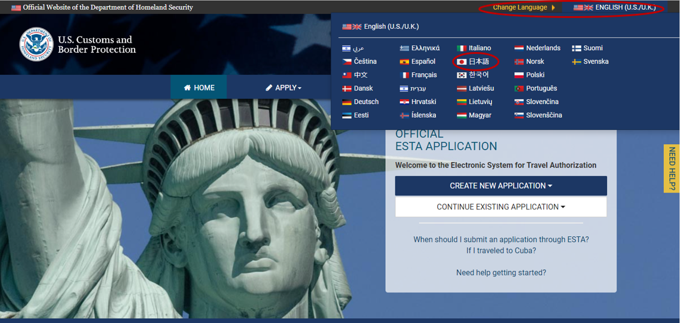
Task: Expand the Create New Application dropdown
Action: click(x=501, y=186)
